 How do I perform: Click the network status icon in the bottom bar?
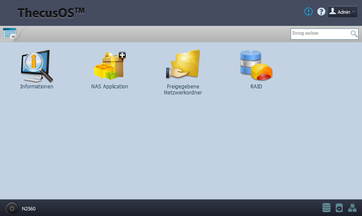(x=352, y=208)
